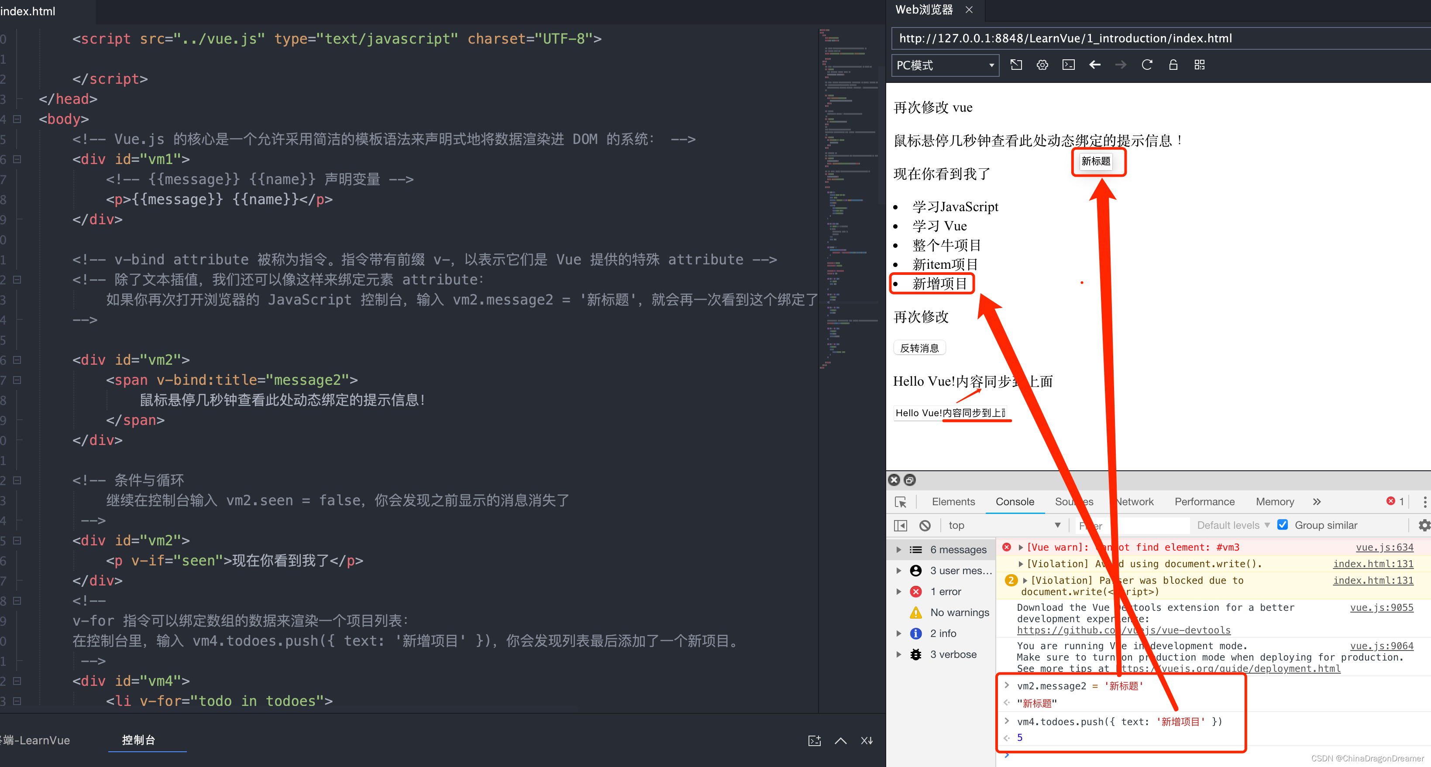Expand the 6 messages group
The width and height of the screenshot is (1431, 767).
tap(899, 549)
